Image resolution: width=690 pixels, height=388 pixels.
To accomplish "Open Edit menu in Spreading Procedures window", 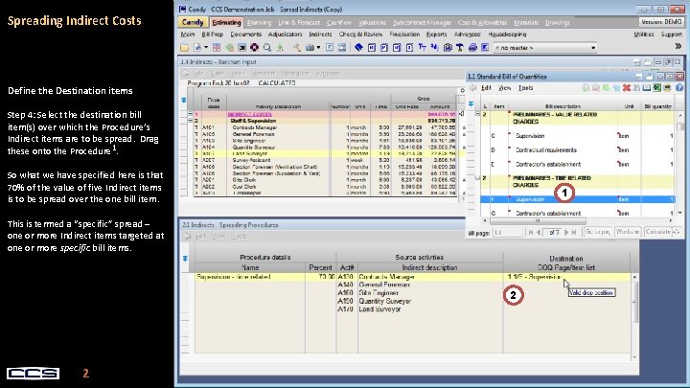I will [200, 237].
